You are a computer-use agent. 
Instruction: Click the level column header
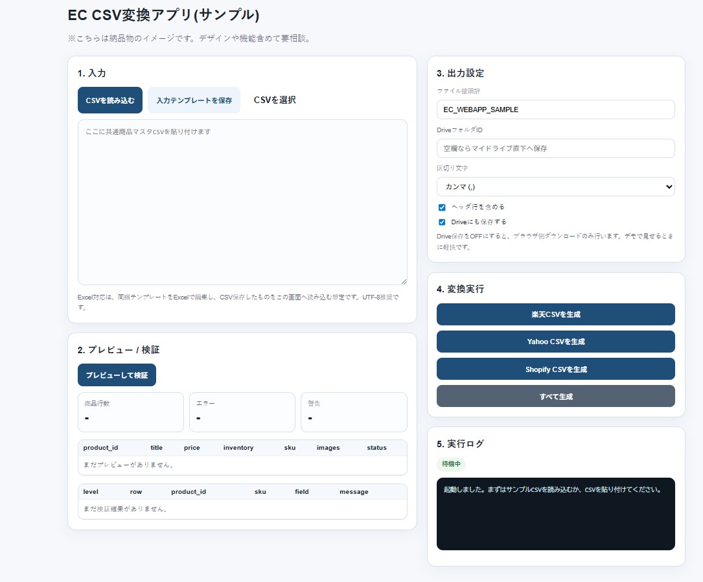[91, 491]
